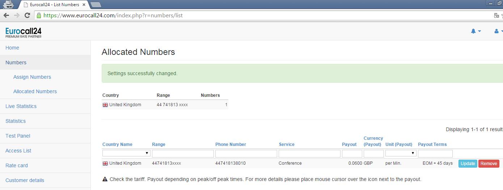Sort by Payout Terms column header
Screen dimensions: 503x190
tap(432, 144)
